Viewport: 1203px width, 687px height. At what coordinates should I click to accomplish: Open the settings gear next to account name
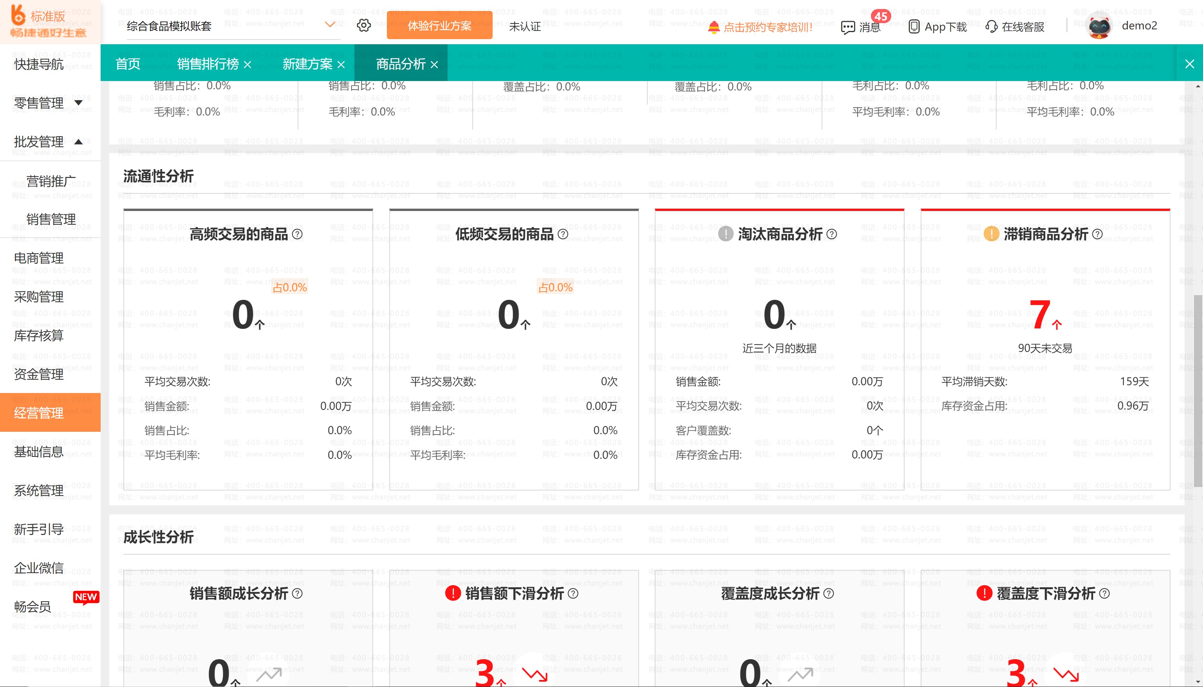click(x=363, y=25)
